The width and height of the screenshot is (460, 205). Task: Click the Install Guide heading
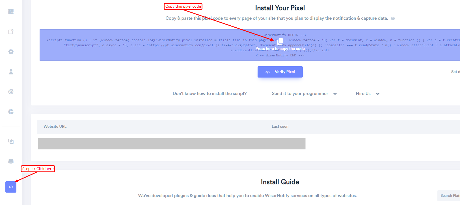pos(280,182)
